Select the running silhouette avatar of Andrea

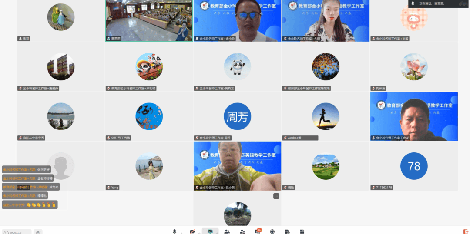[x=326, y=116]
